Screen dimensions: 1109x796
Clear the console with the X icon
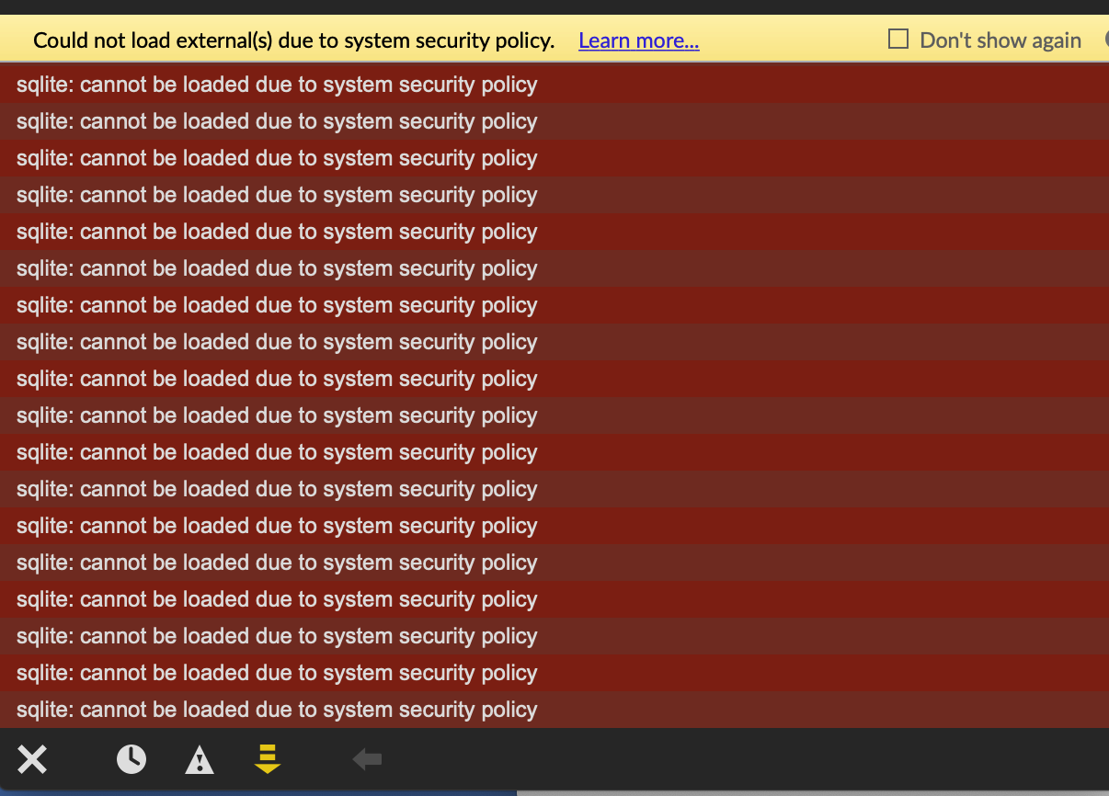tap(32, 759)
